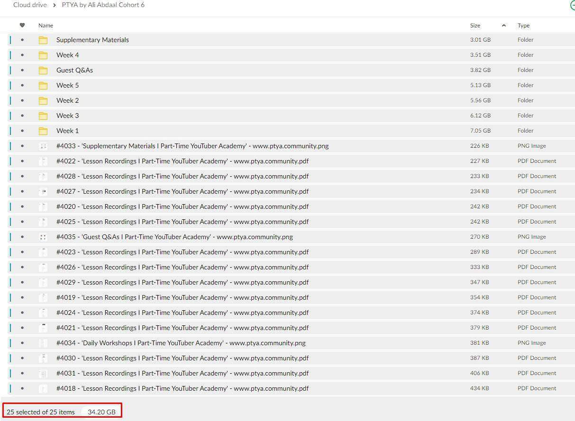Click the sort direction arrow beside Size
This screenshot has width=575, height=421.
(503, 26)
